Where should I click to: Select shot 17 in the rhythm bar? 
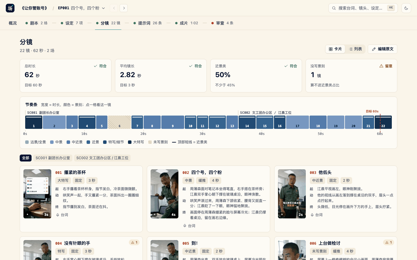point(297,122)
